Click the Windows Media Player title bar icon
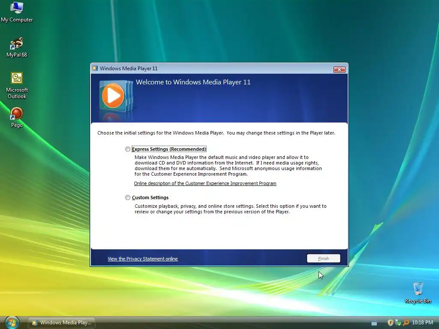The image size is (439, 329). (x=95, y=68)
